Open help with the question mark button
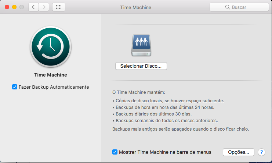This screenshot has height=163, width=272. (261, 152)
